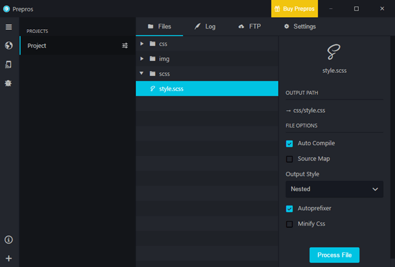Open the hamburger menu in sidebar
The width and height of the screenshot is (395, 267).
tap(9, 27)
